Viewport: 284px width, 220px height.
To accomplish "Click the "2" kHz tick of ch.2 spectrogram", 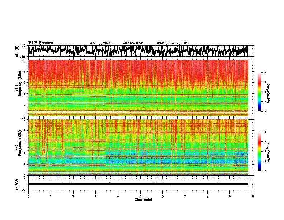I will [25, 164].
